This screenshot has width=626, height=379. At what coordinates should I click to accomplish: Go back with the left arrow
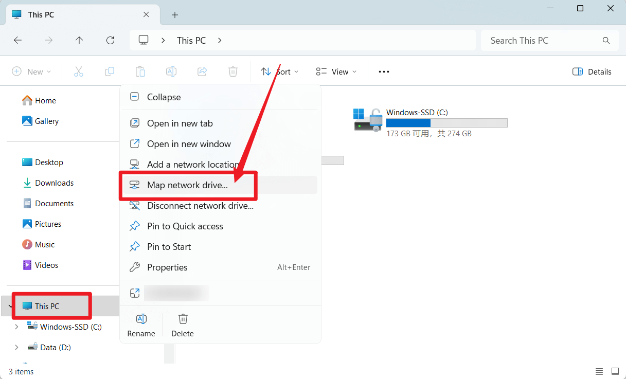tap(18, 40)
